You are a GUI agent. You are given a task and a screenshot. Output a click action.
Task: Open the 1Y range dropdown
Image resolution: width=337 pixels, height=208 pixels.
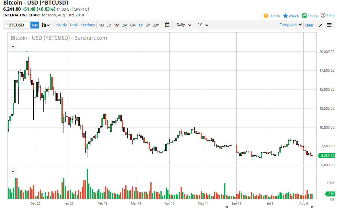[203, 25]
